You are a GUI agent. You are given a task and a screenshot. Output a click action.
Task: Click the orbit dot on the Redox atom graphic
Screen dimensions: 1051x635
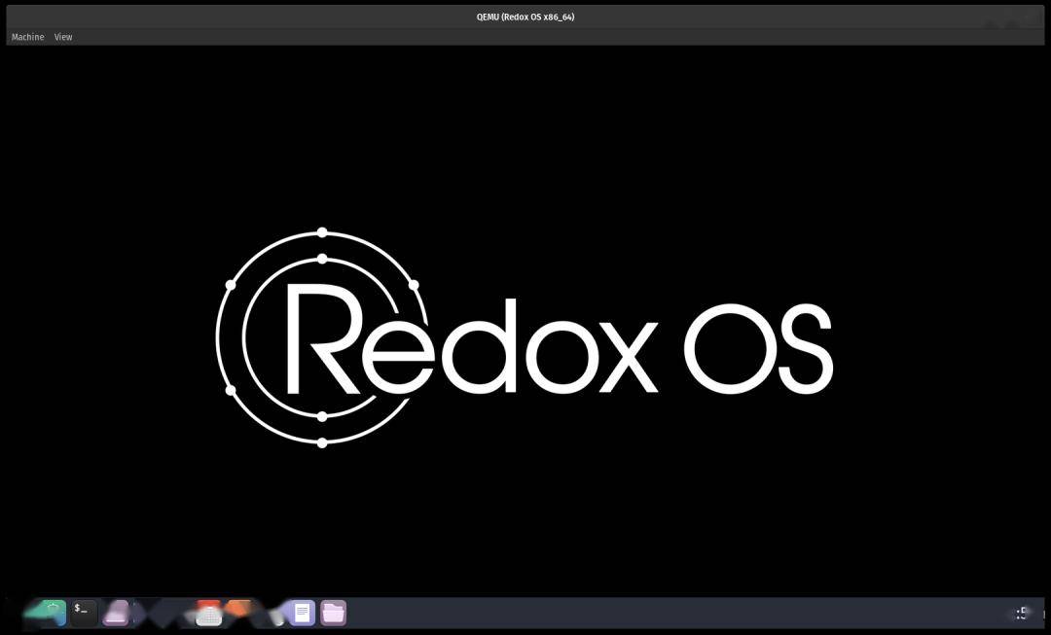(x=322, y=232)
